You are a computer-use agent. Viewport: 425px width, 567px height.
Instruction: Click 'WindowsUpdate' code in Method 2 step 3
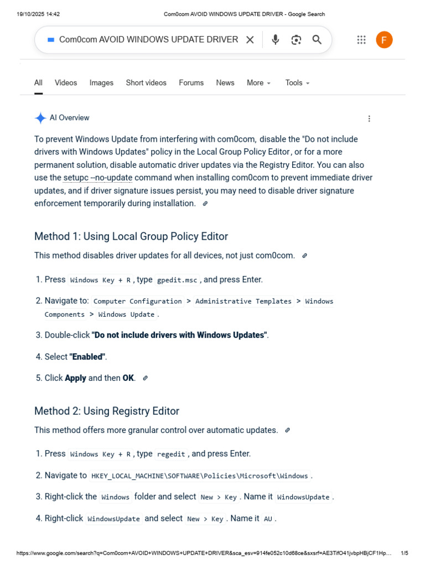click(303, 497)
